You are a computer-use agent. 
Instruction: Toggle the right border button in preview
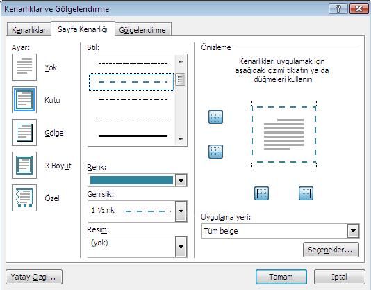tap(306, 193)
